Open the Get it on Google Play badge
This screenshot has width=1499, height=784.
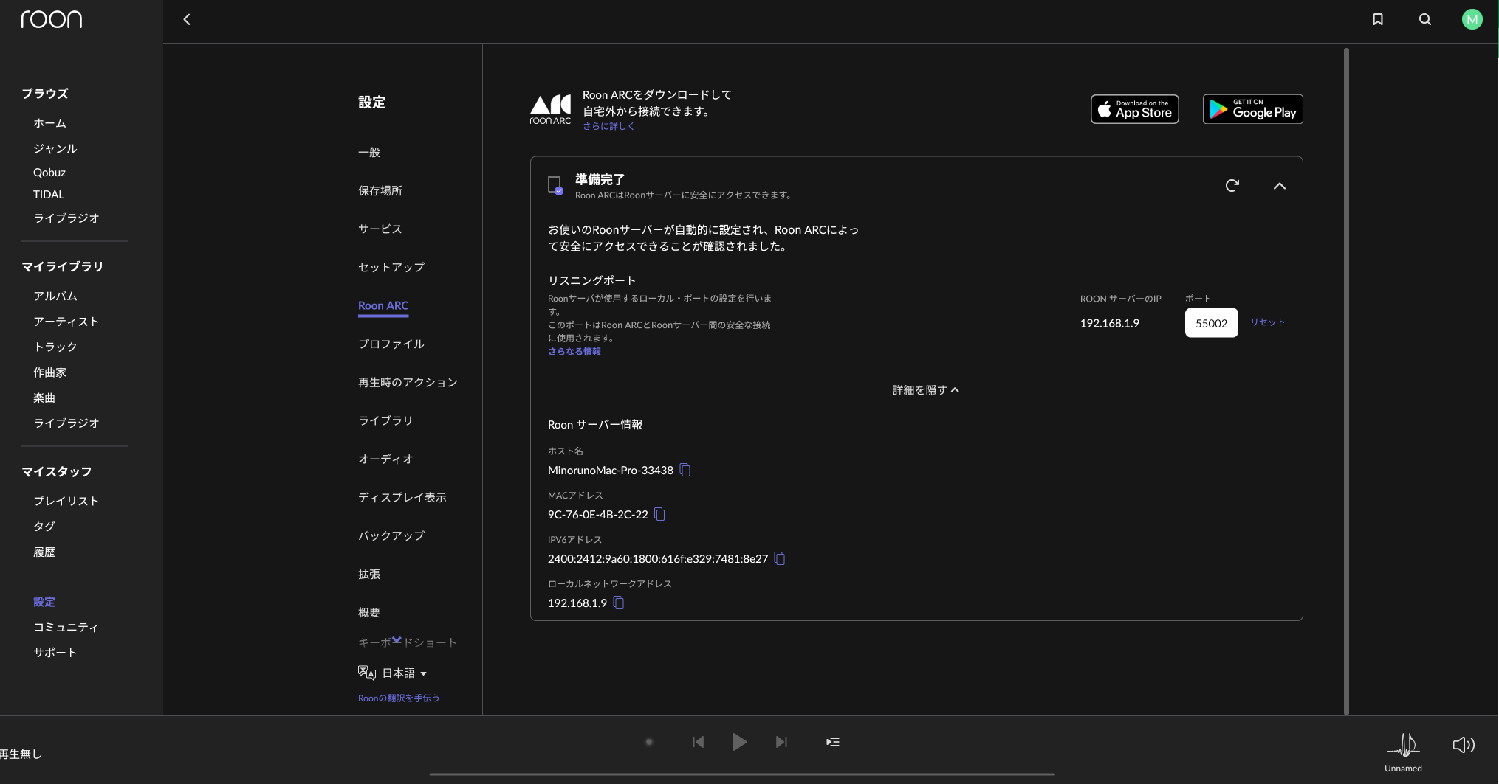(1252, 109)
